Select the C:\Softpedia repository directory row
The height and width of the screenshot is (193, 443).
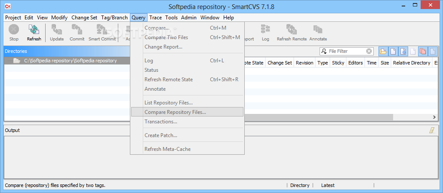(x=67, y=61)
